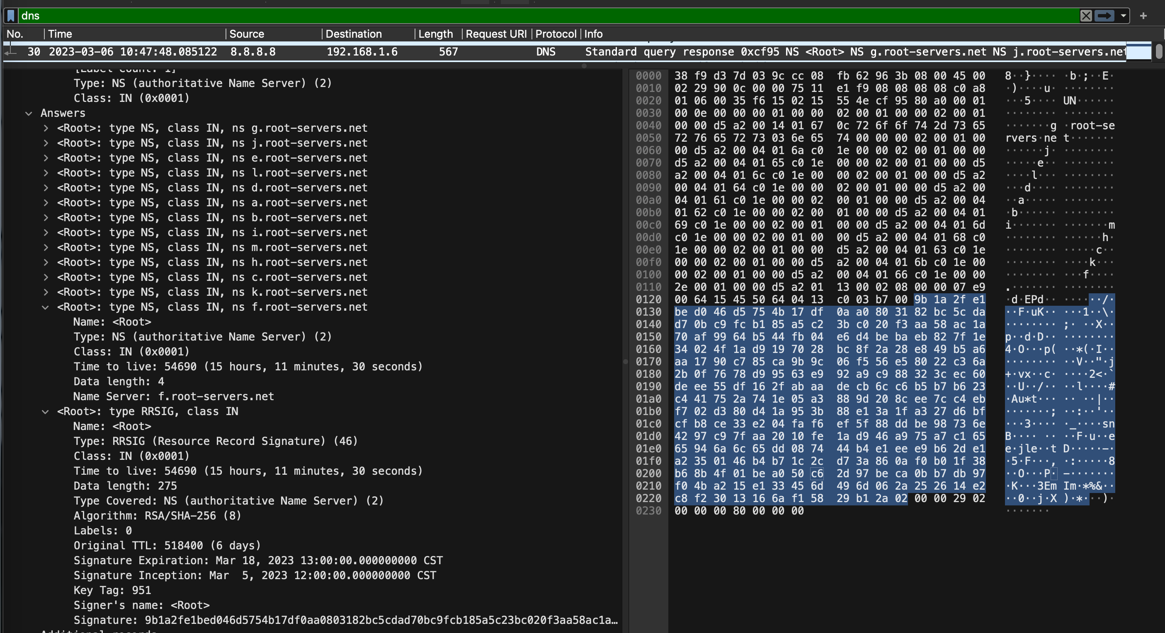Collapse the RRSIG record entry
Viewport: 1165px width, 633px height.
[x=46, y=412]
